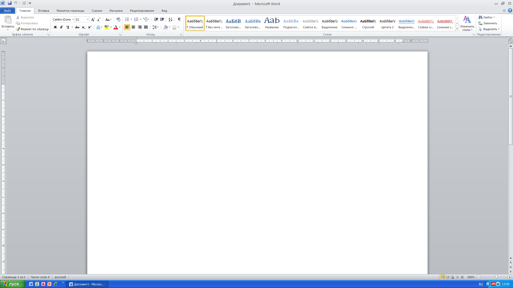Click the Grow Font icon
This screenshot has height=288, width=513.
tap(93, 19)
